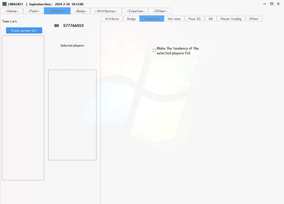This screenshot has height=204, width=284.
Task: Open the Badge sub-tab
Action: (131, 19)
